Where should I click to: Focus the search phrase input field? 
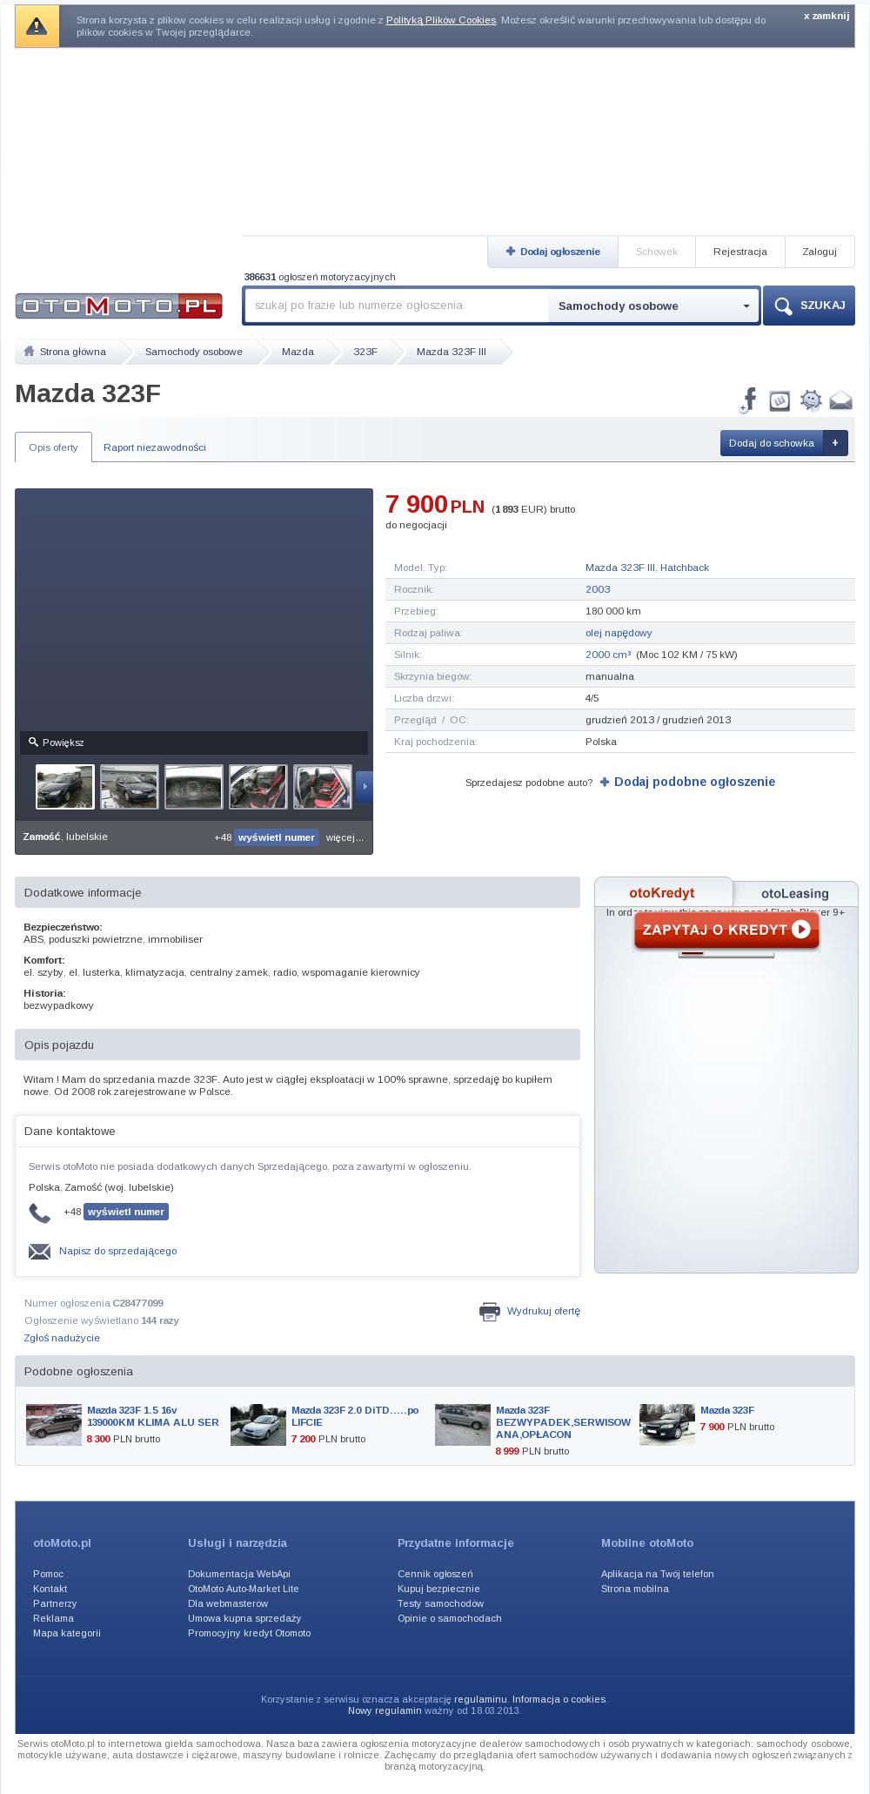click(397, 306)
